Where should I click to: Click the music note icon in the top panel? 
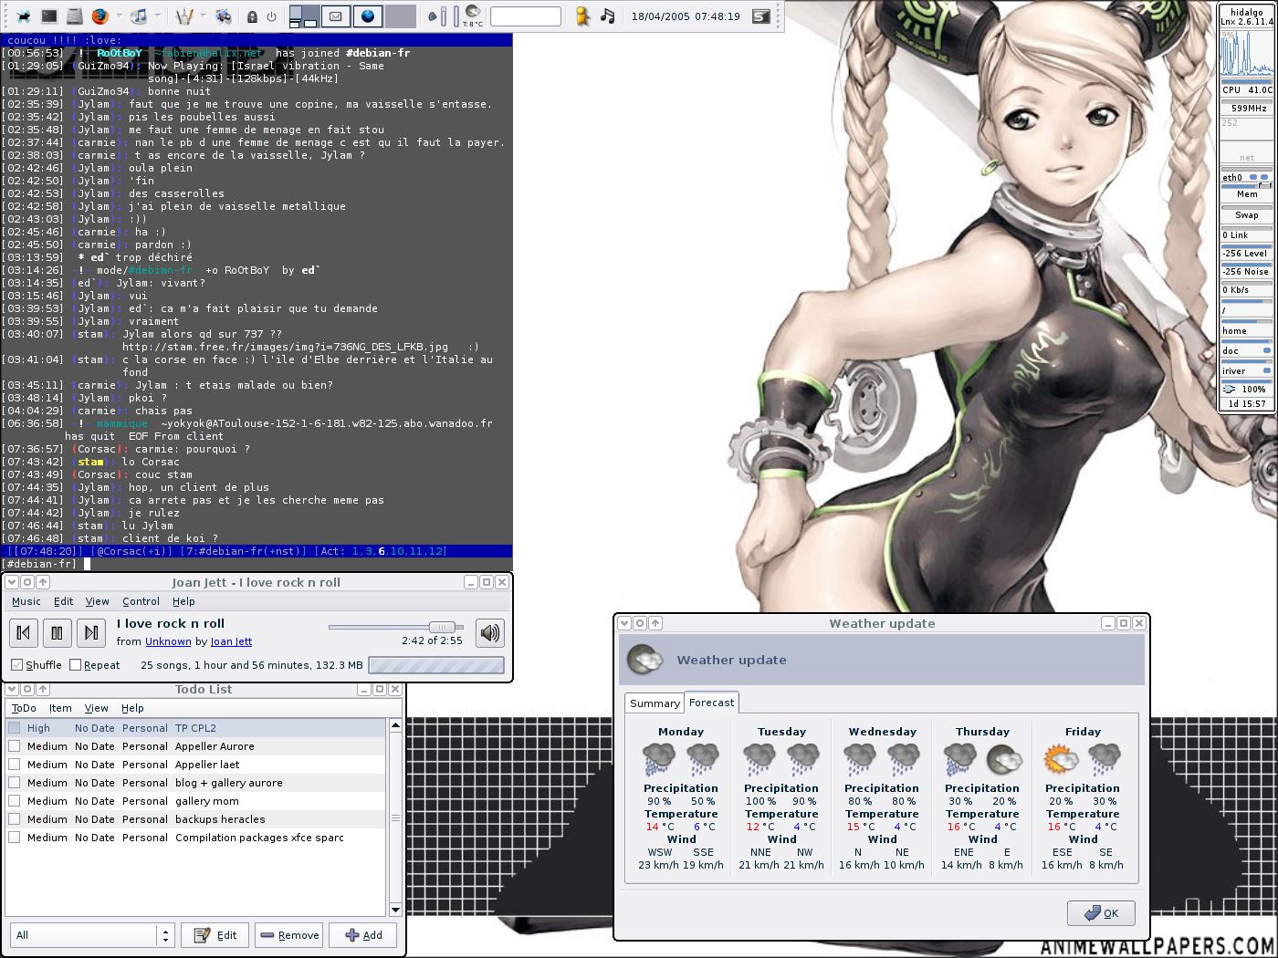(607, 16)
